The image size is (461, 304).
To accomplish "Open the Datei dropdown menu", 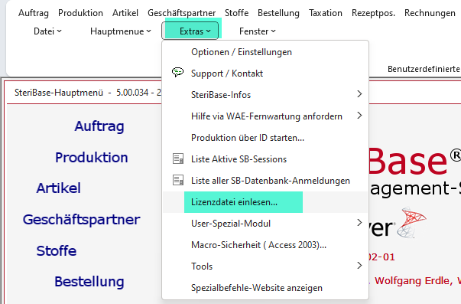I will click(x=47, y=31).
